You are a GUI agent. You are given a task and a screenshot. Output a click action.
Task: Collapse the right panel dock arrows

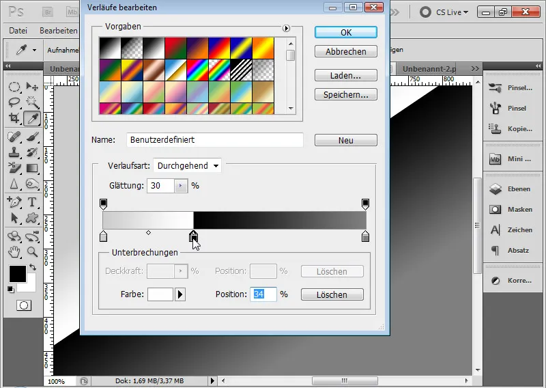click(x=538, y=66)
